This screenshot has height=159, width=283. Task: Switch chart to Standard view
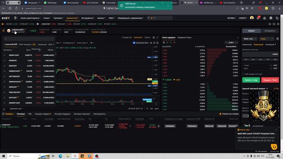126,38
